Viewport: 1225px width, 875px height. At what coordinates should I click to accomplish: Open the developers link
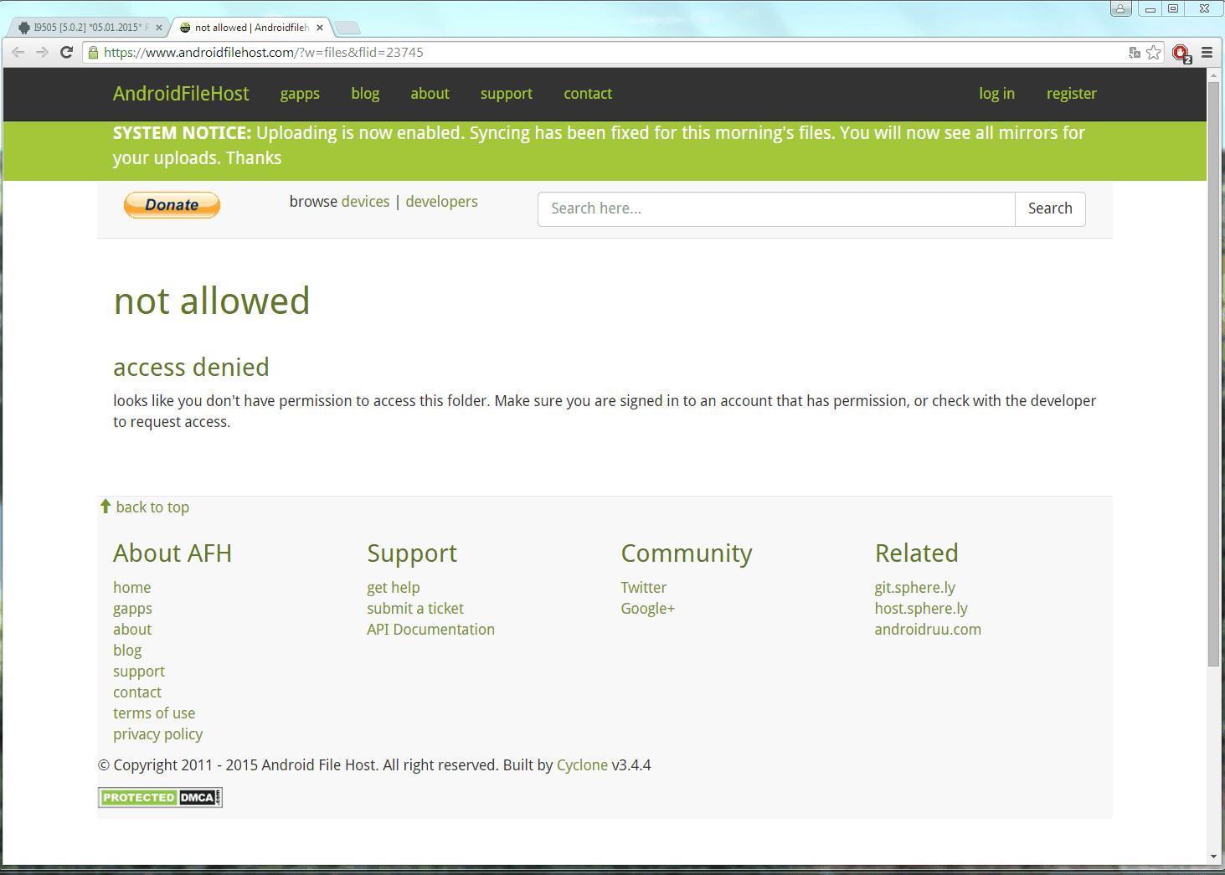pyautogui.click(x=441, y=202)
